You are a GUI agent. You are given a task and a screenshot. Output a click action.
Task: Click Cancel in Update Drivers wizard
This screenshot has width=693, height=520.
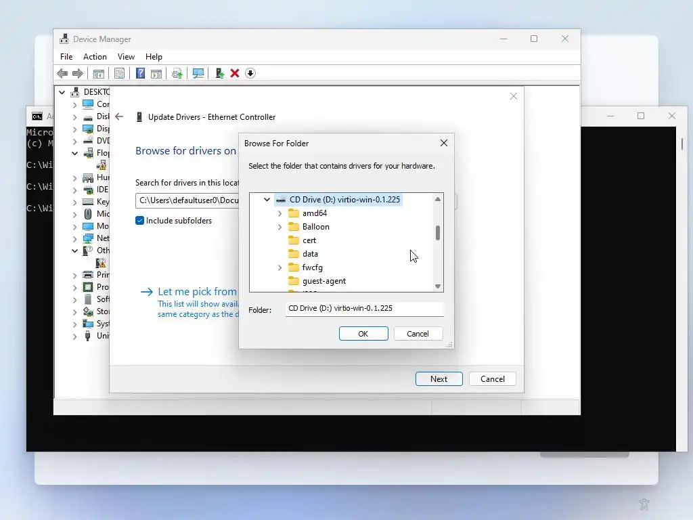(493, 379)
